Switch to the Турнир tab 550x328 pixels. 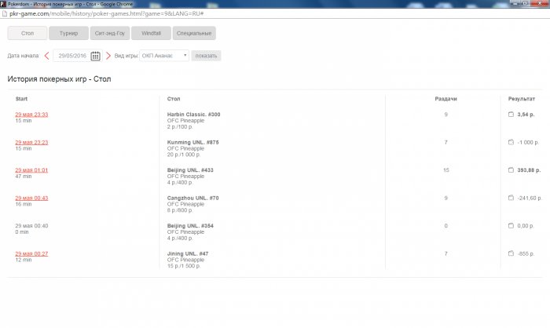point(69,33)
